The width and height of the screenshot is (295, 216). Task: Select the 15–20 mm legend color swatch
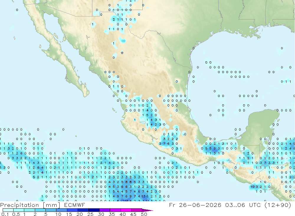coord(73,210)
